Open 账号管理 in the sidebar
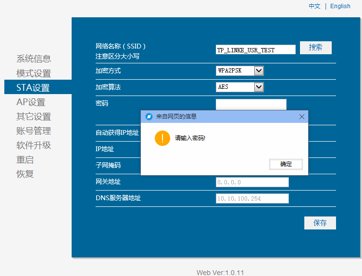 point(34,131)
